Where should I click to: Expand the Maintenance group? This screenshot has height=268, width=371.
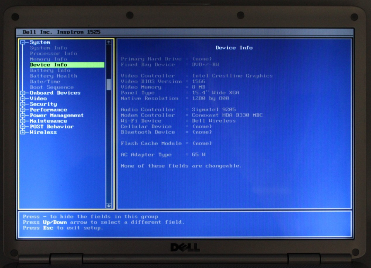(23, 121)
